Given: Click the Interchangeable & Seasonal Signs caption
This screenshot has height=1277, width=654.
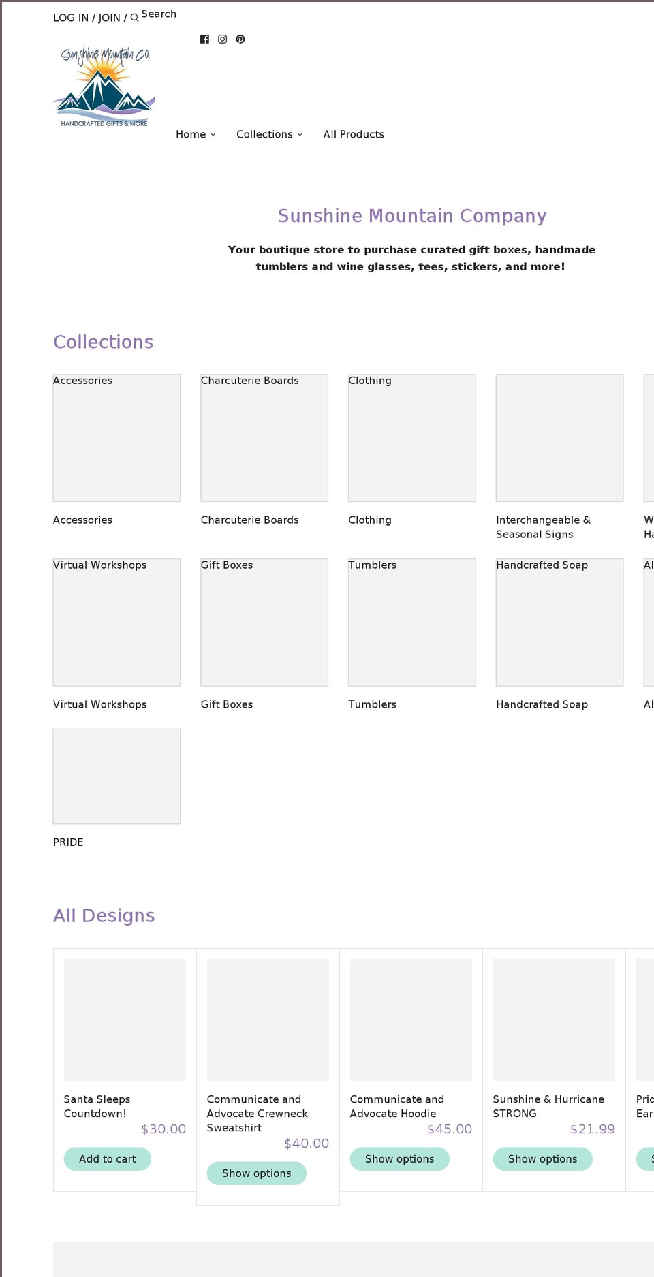Looking at the screenshot, I should pos(544,527).
